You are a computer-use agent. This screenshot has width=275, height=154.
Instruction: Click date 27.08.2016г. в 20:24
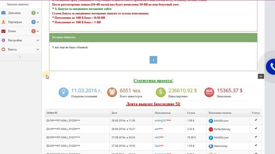click(123, 137)
